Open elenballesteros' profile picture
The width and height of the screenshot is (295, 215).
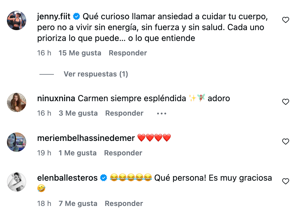pos(17,182)
